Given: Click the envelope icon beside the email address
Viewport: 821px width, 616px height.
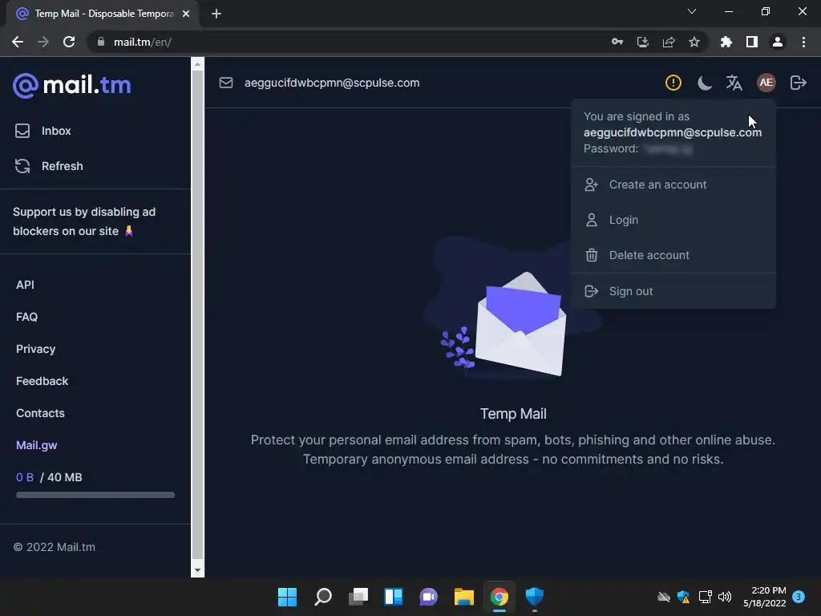Looking at the screenshot, I should (225, 83).
